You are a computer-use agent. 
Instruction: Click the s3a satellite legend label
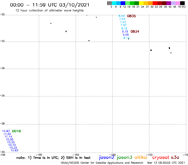click(x=175, y=158)
